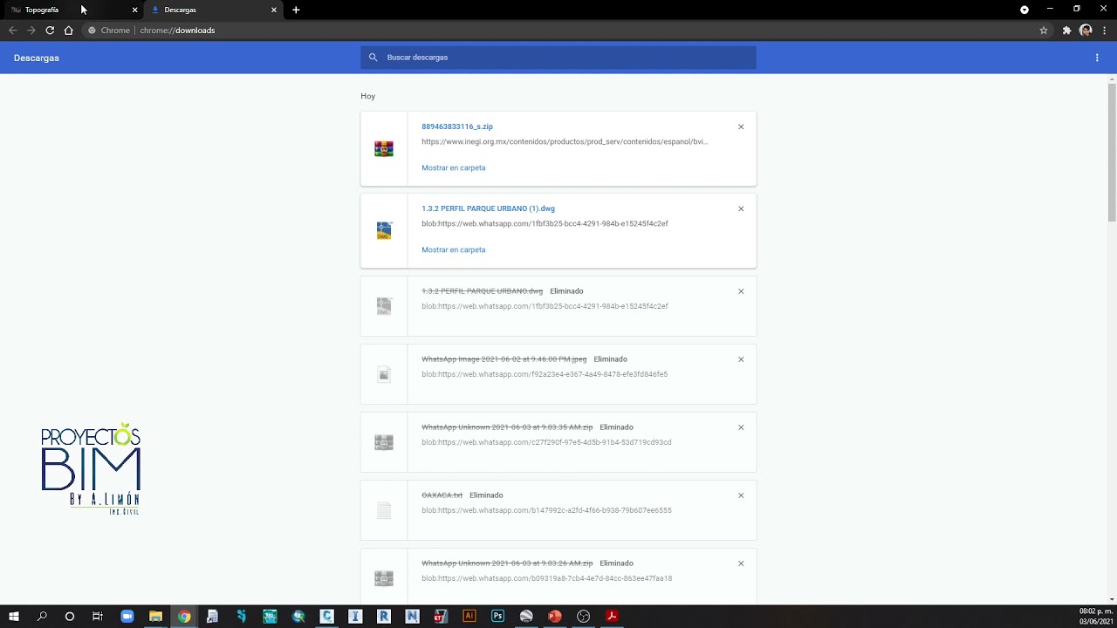This screenshot has height=628, width=1117.
Task: Open OBS Studio from the taskbar
Action: pos(583,616)
